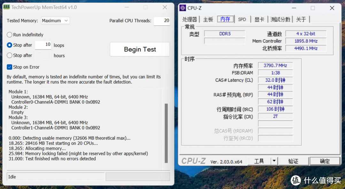This screenshot has height=189, width=345.
Task: Switch to the 主板 tab in CPU-Z
Action: click(x=208, y=19)
